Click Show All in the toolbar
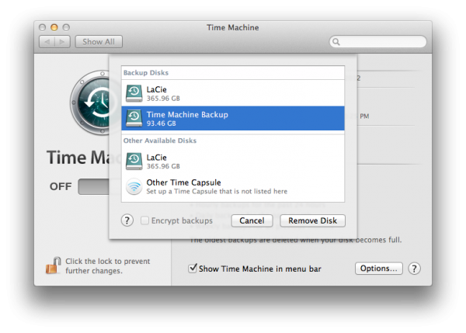 [x=99, y=42]
